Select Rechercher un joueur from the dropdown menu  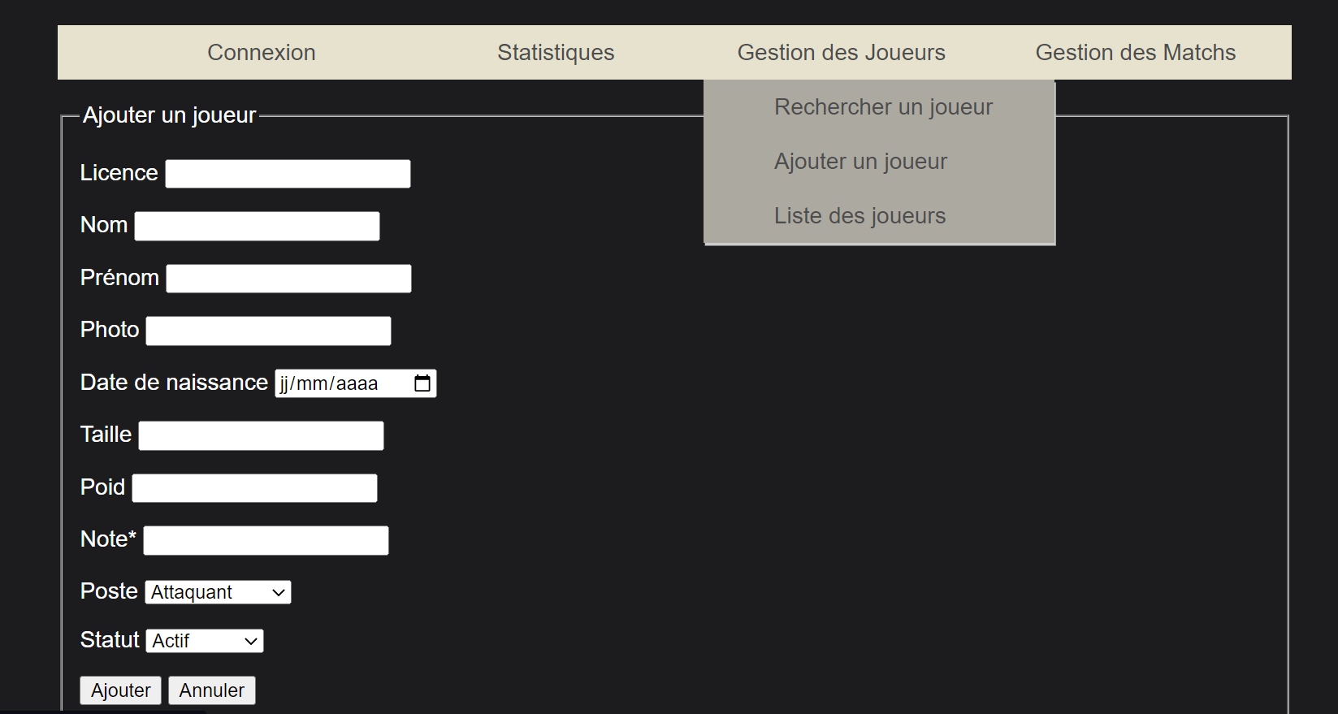[883, 106]
